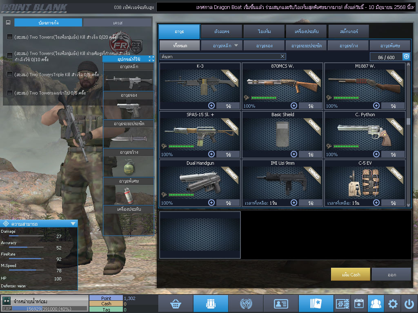418x313 pixels.
Task: Switch to the items main tab
Action: click(264, 31)
